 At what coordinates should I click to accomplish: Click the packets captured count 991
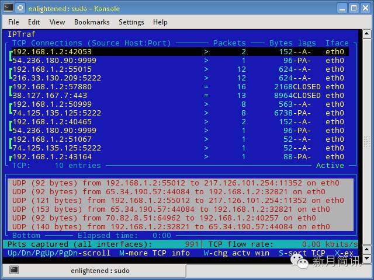(192, 244)
